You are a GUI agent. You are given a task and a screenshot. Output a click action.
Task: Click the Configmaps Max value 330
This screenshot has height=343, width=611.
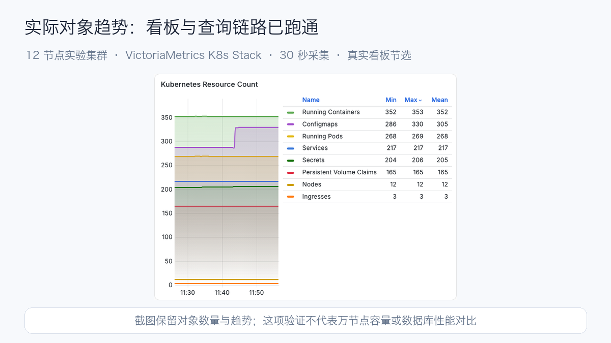(x=418, y=124)
